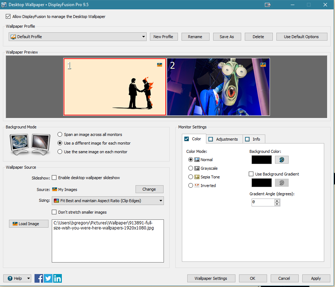Select Inverted color mode radio
Viewport: 335px width, 287px height.
[191, 186]
